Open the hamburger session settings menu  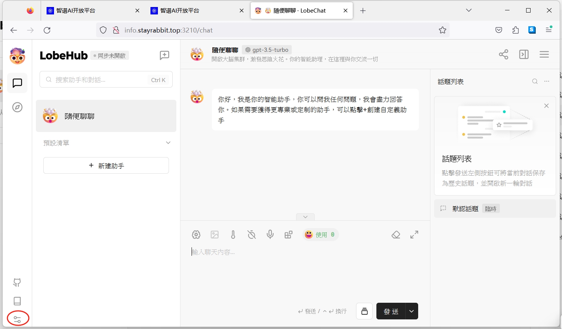tap(544, 54)
